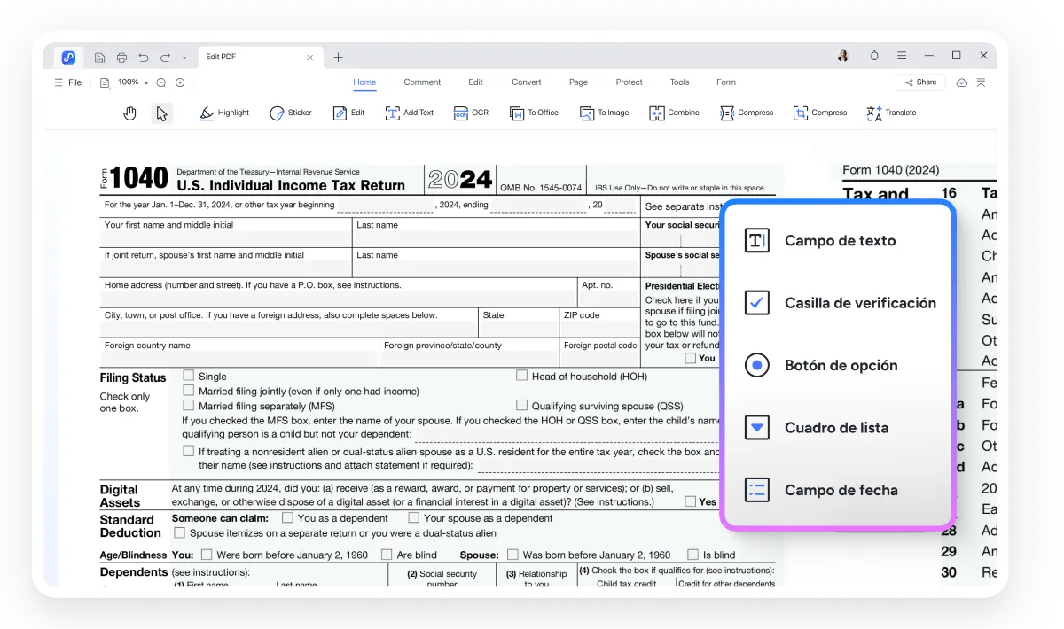Check the Head of household (HOH) box
This screenshot has height=629, width=1064.
[x=521, y=376]
